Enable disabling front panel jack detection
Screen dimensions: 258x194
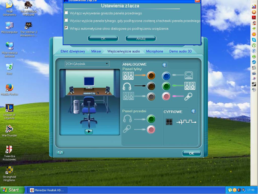click(66, 13)
